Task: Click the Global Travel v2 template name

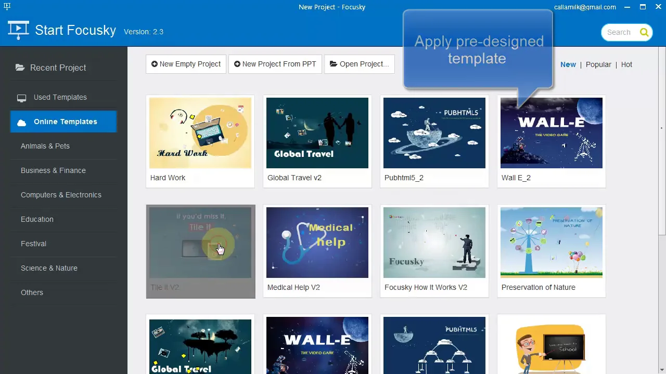Action: 294,178
